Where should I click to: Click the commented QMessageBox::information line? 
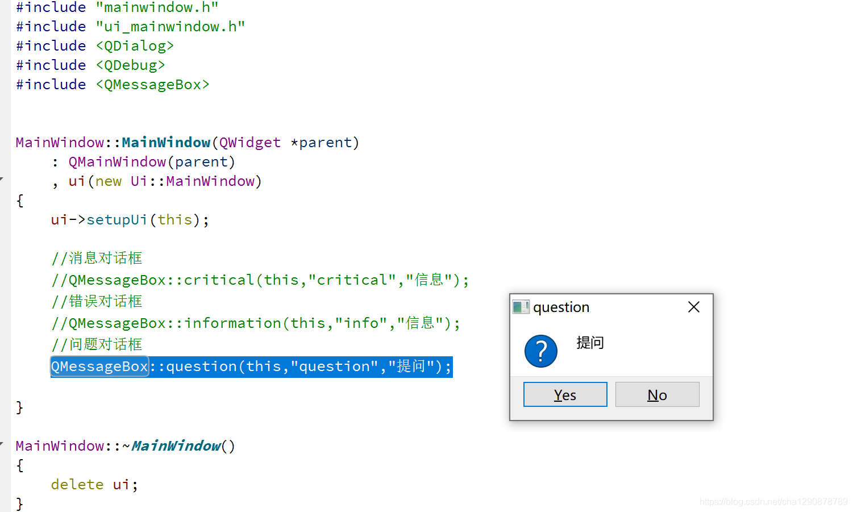256,323
